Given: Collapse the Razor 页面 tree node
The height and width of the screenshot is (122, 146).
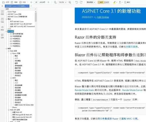Looking at the screenshot, I should [x=11, y=53].
